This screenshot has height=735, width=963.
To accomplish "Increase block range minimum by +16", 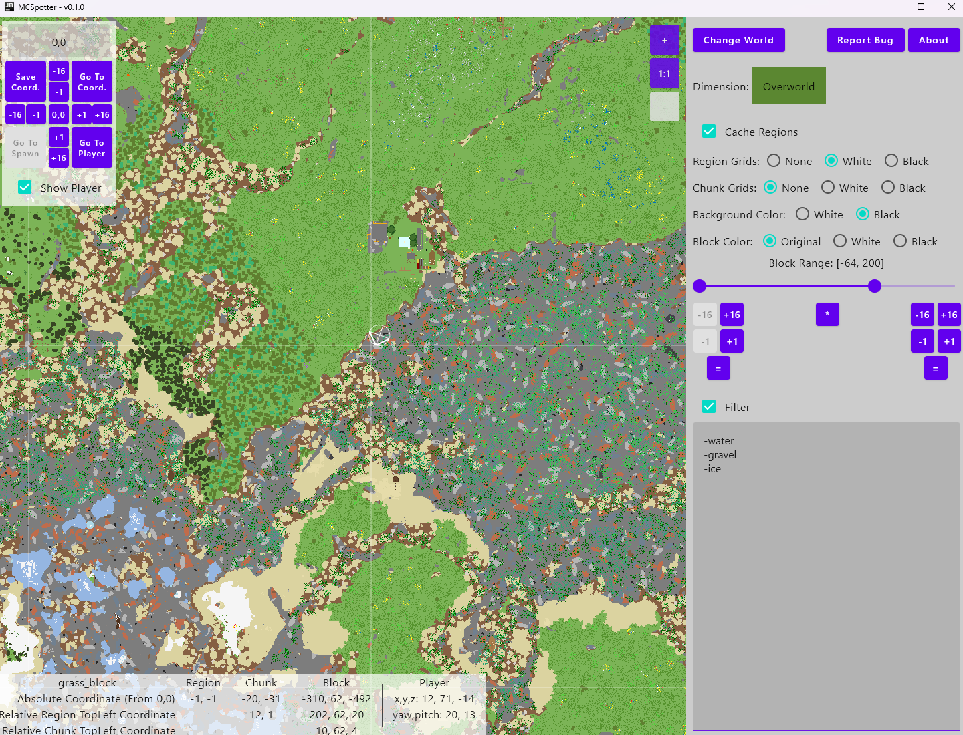I will (732, 315).
